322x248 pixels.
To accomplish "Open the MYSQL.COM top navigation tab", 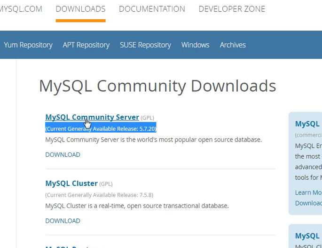I will (21, 9).
